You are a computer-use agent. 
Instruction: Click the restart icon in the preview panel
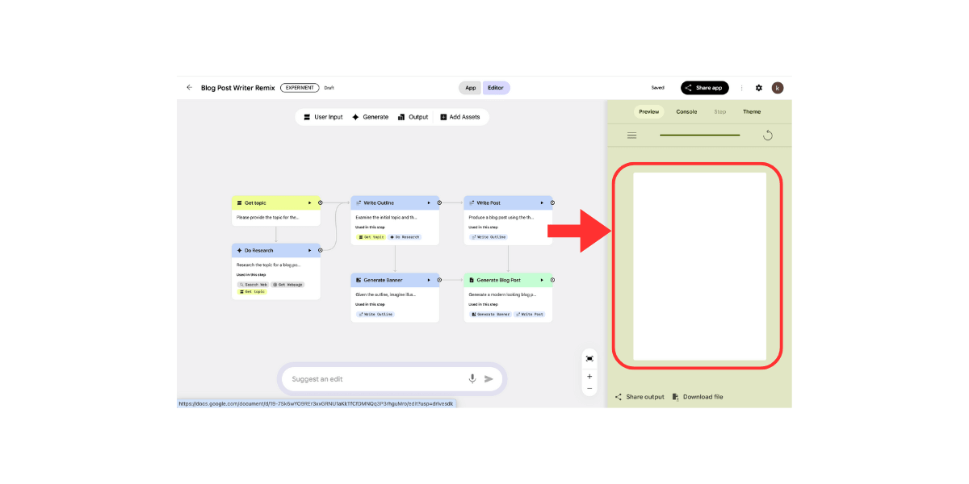[x=768, y=136]
